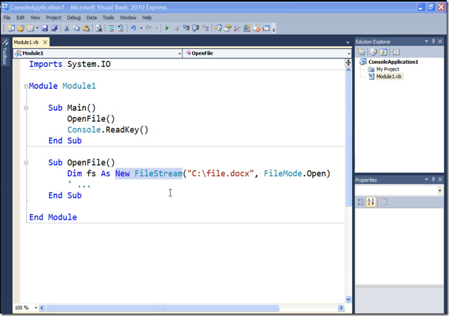The width and height of the screenshot is (449, 316).
Task: Open the Add New Item dropdown arrow
Action: click(x=37, y=28)
